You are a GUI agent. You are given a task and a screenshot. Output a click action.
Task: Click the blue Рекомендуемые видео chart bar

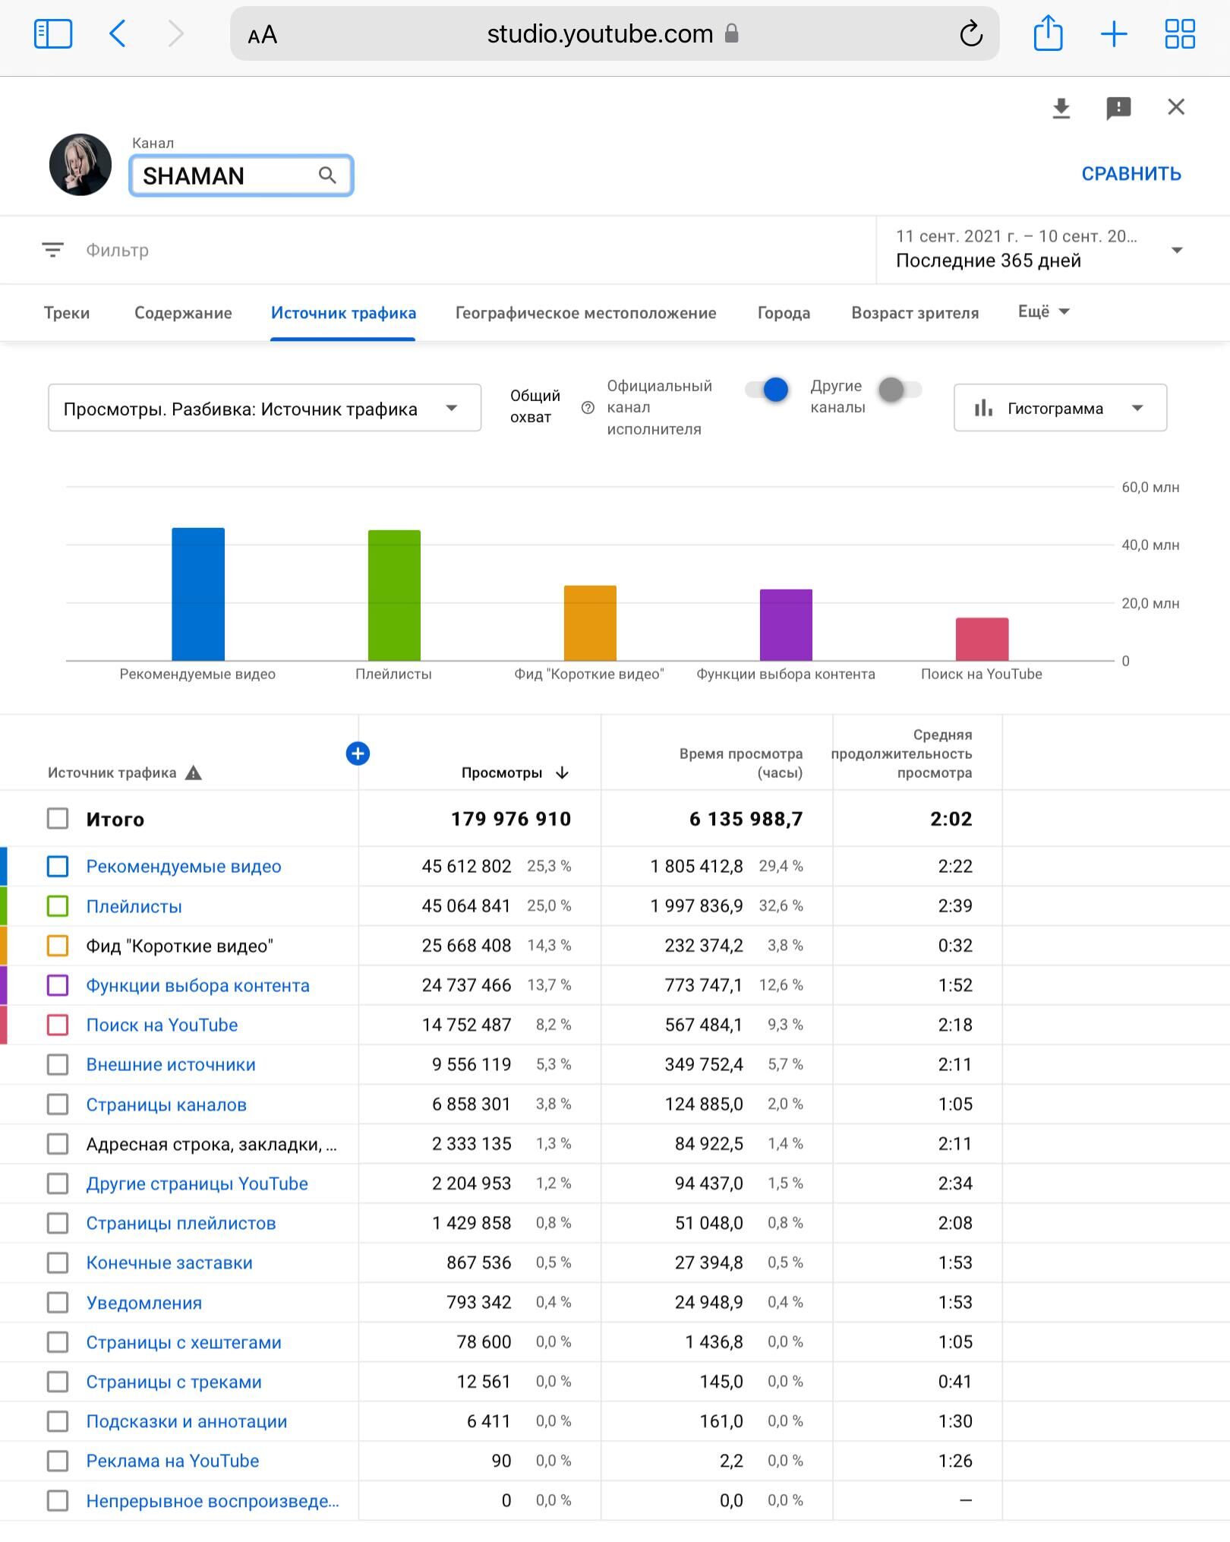pyautogui.click(x=198, y=594)
